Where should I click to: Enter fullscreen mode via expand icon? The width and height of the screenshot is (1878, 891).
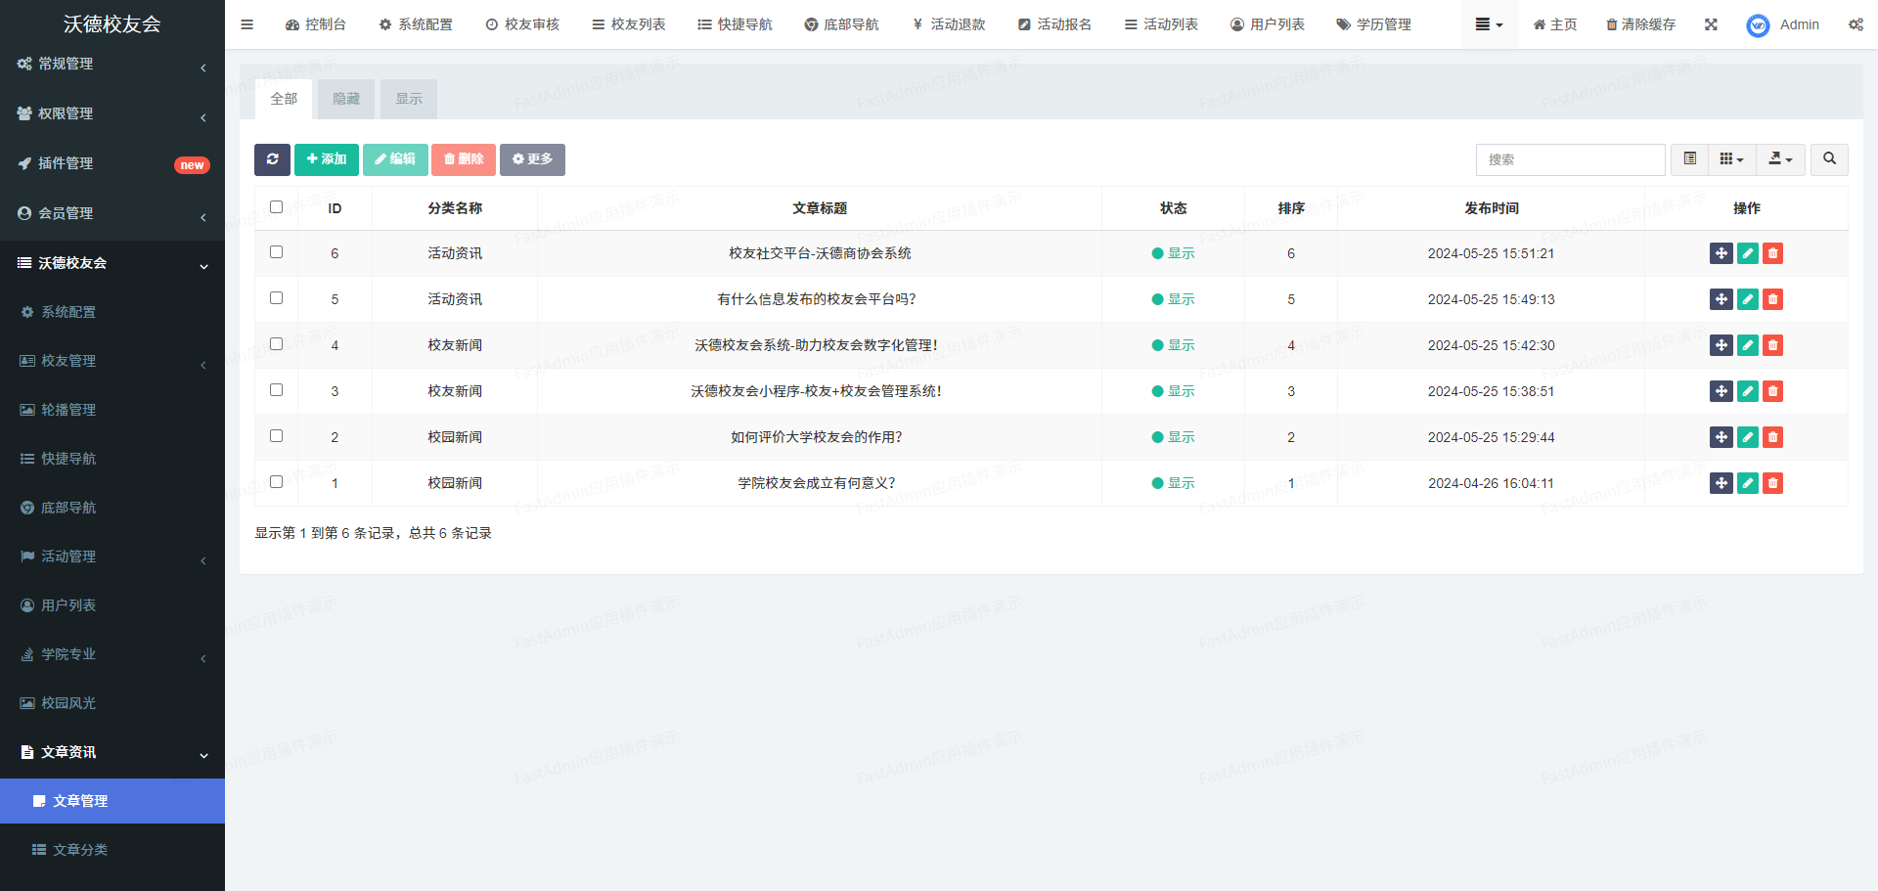pos(1711,24)
